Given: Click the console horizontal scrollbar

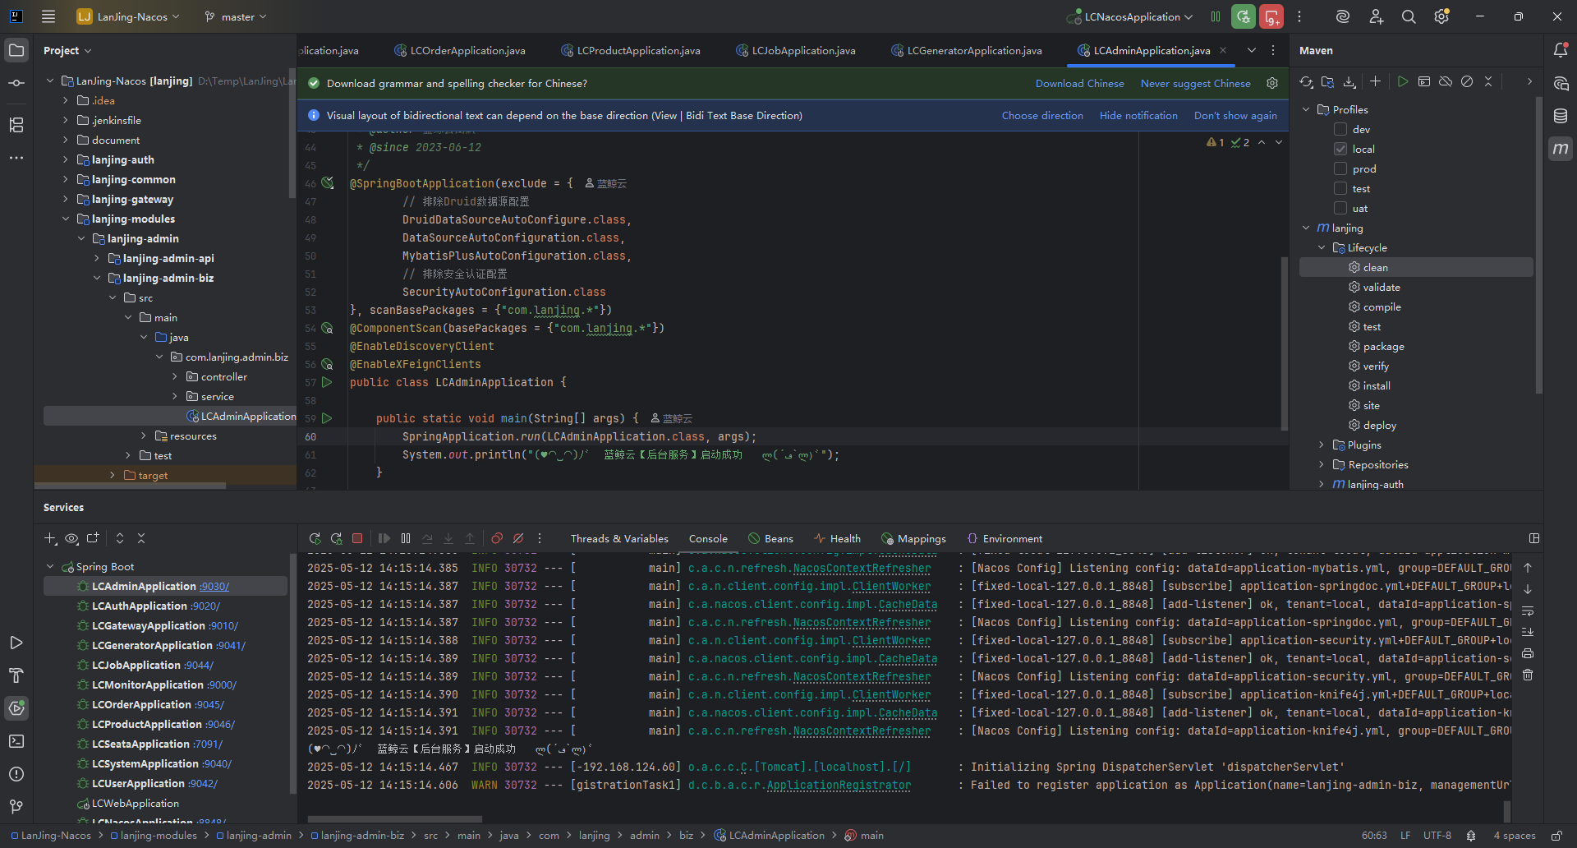Looking at the screenshot, I should [x=394, y=818].
